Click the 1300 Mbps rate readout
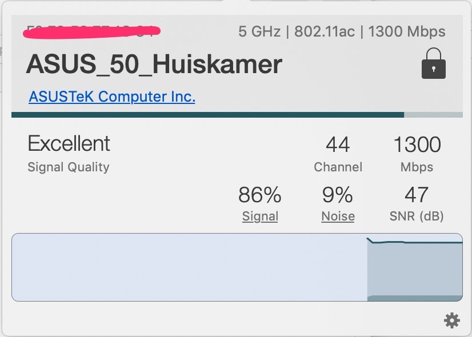Viewport: 472px width, 337px height. click(417, 154)
